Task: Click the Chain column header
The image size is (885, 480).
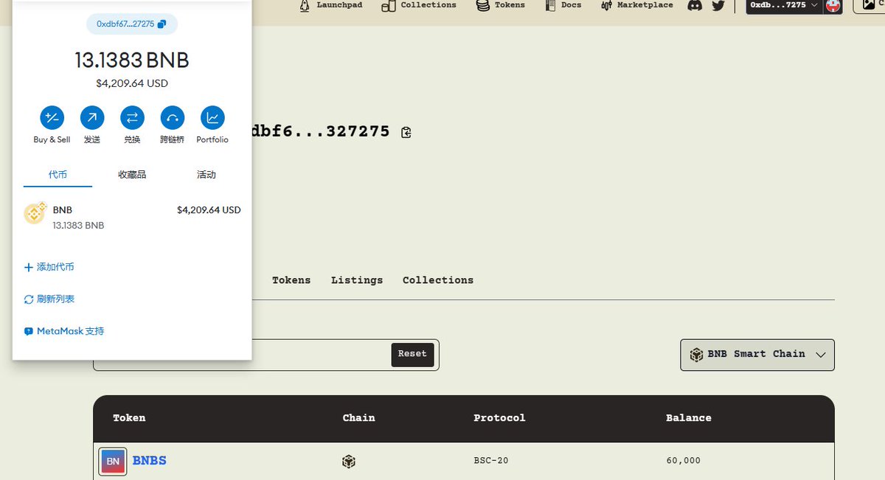Action: point(358,418)
